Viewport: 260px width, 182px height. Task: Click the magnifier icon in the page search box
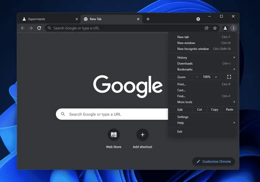(63, 114)
